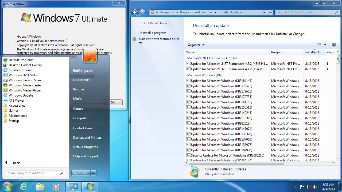Click the shield beside Turn Windows features

click(x=134, y=39)
